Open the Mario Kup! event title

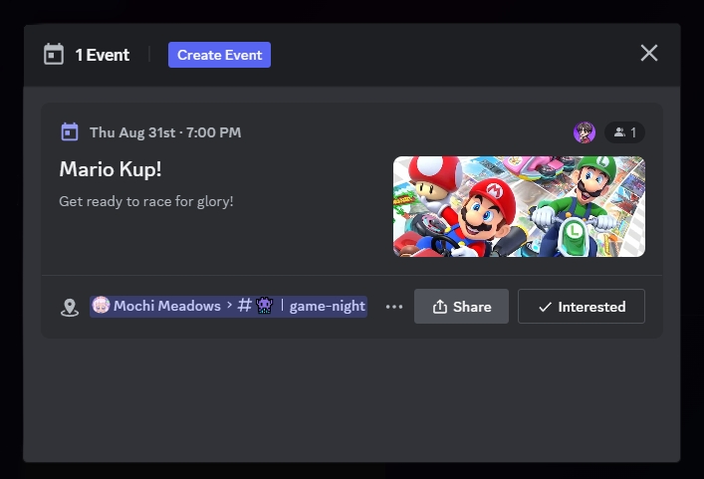tap(111, 168)
